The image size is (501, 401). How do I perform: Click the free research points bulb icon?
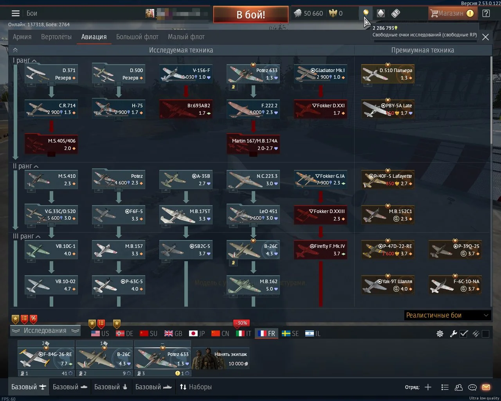point(366,13)
